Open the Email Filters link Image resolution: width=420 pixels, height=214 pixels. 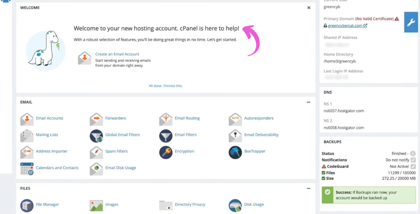(x=186, y=135)
